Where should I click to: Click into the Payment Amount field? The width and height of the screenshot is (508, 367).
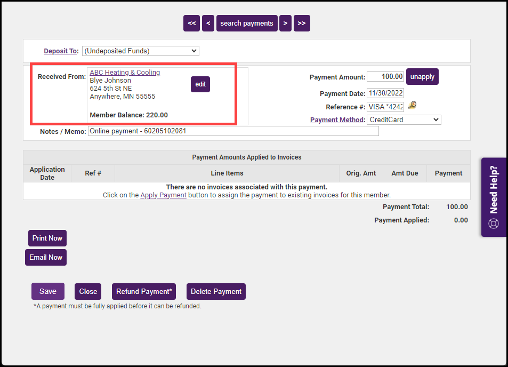[x=385, y=77]
